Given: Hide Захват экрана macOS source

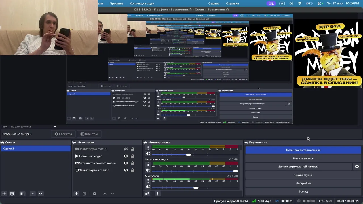Looking at the screenshot, I should coord(126,170).
